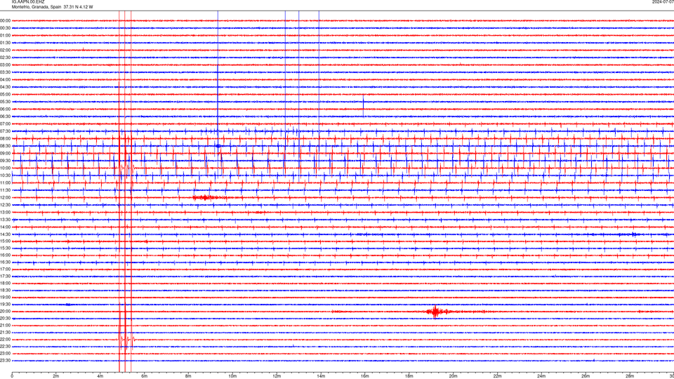The height and width of the screenshot is (379, 674).
Task: Pick the 15:00 trace label
Action: (5, 241)
